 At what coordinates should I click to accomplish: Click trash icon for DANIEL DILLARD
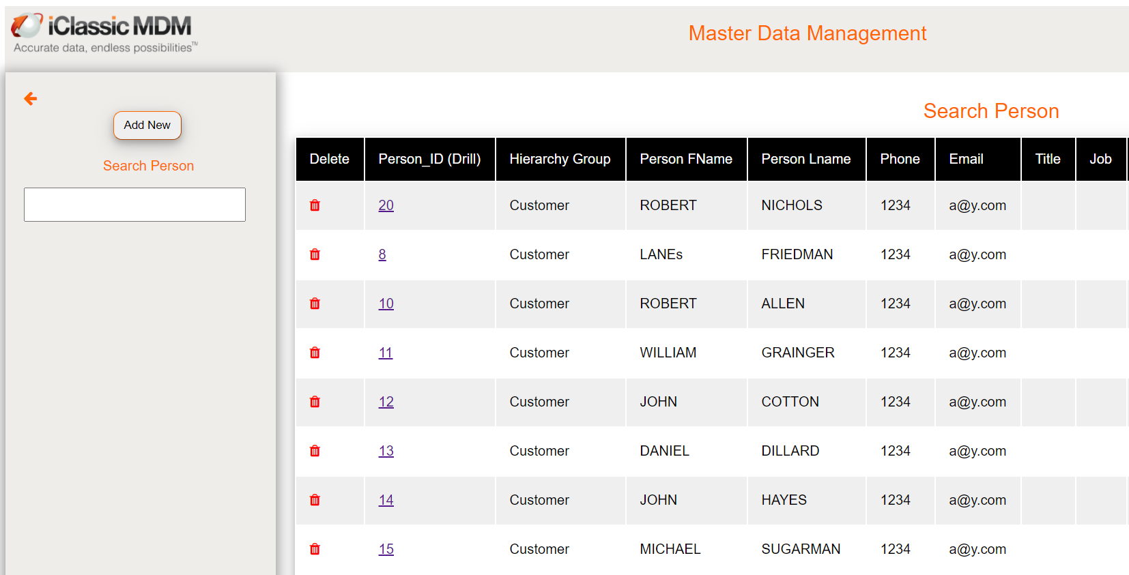(x=315, y=451)
